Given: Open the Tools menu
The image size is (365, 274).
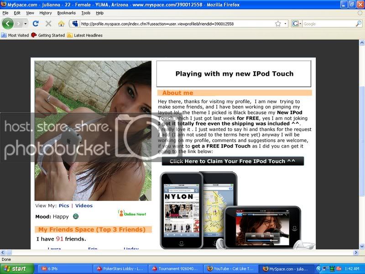Looking at the screenshot, I should coord(86,13).
